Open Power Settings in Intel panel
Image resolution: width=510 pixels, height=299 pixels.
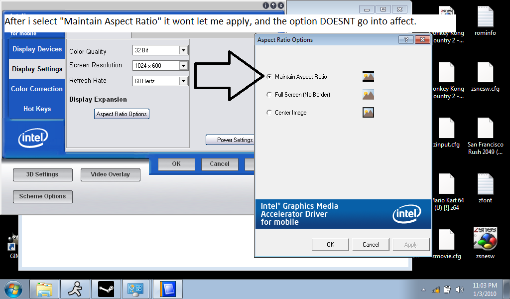point(230,140)
